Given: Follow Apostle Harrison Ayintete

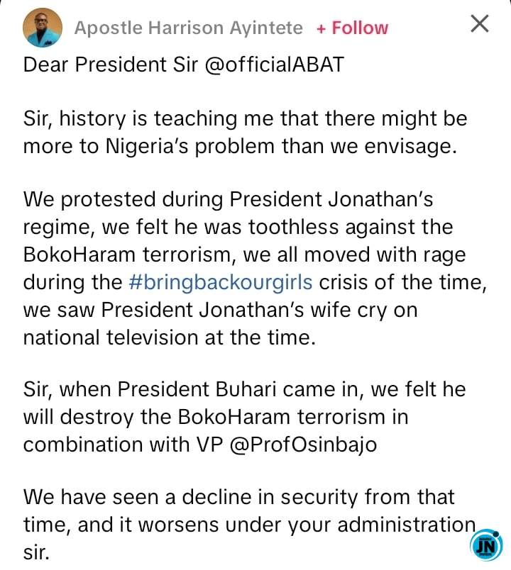Looking at the screenshot, I should [x=352, y=28].
